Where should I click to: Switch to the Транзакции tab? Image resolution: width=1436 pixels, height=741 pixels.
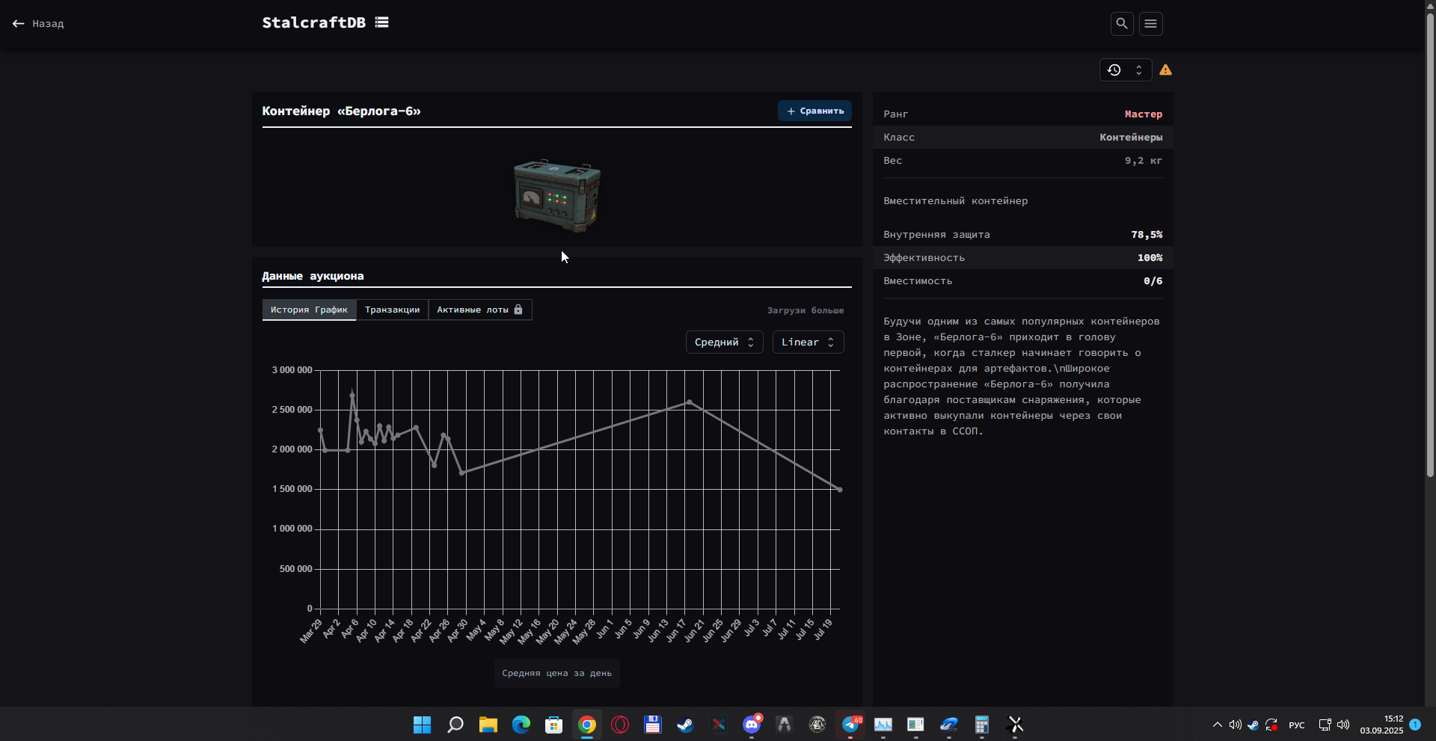(392, 310)
